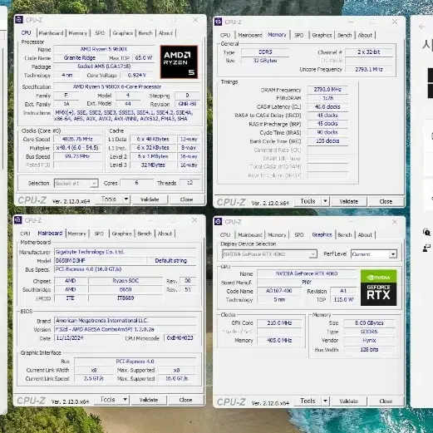
Task: Open Bench tab in Mainboard window
Action: 145,234
